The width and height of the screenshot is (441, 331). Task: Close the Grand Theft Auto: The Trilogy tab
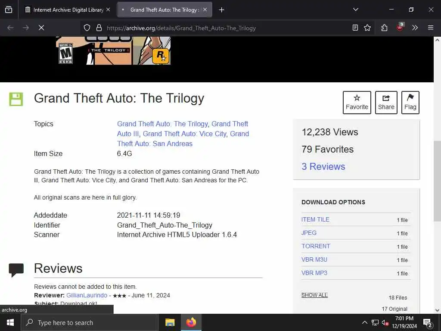click(x=205, y=9)
